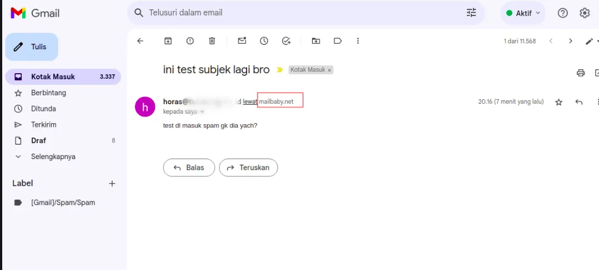Snooze the email with the clock icon
Screen dimensions: 599x270
[x=264, y=41]
